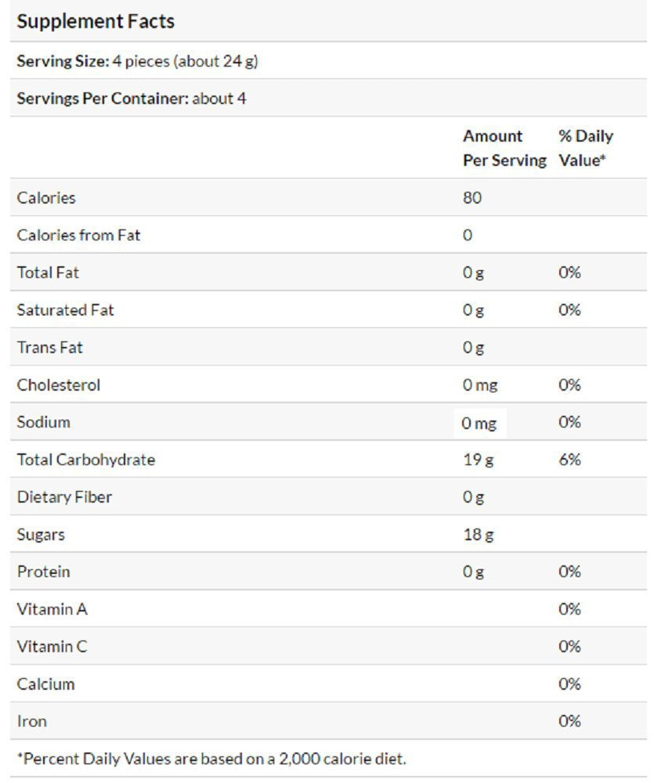This screenshot has height=783, width=654.
Task: Select the Sugars 18 g amount
Action: (x=478, y=535)
